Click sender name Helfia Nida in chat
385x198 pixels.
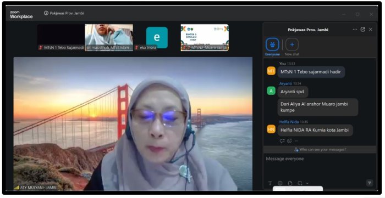pos(289,122)
